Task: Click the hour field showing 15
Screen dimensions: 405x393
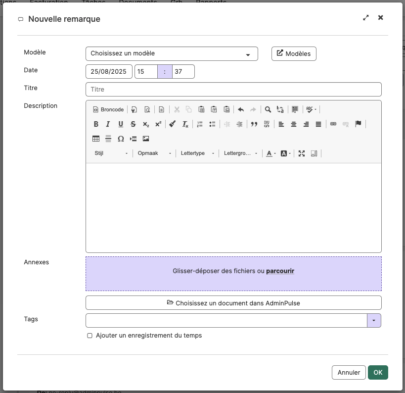Action: [x=146, y=72]
